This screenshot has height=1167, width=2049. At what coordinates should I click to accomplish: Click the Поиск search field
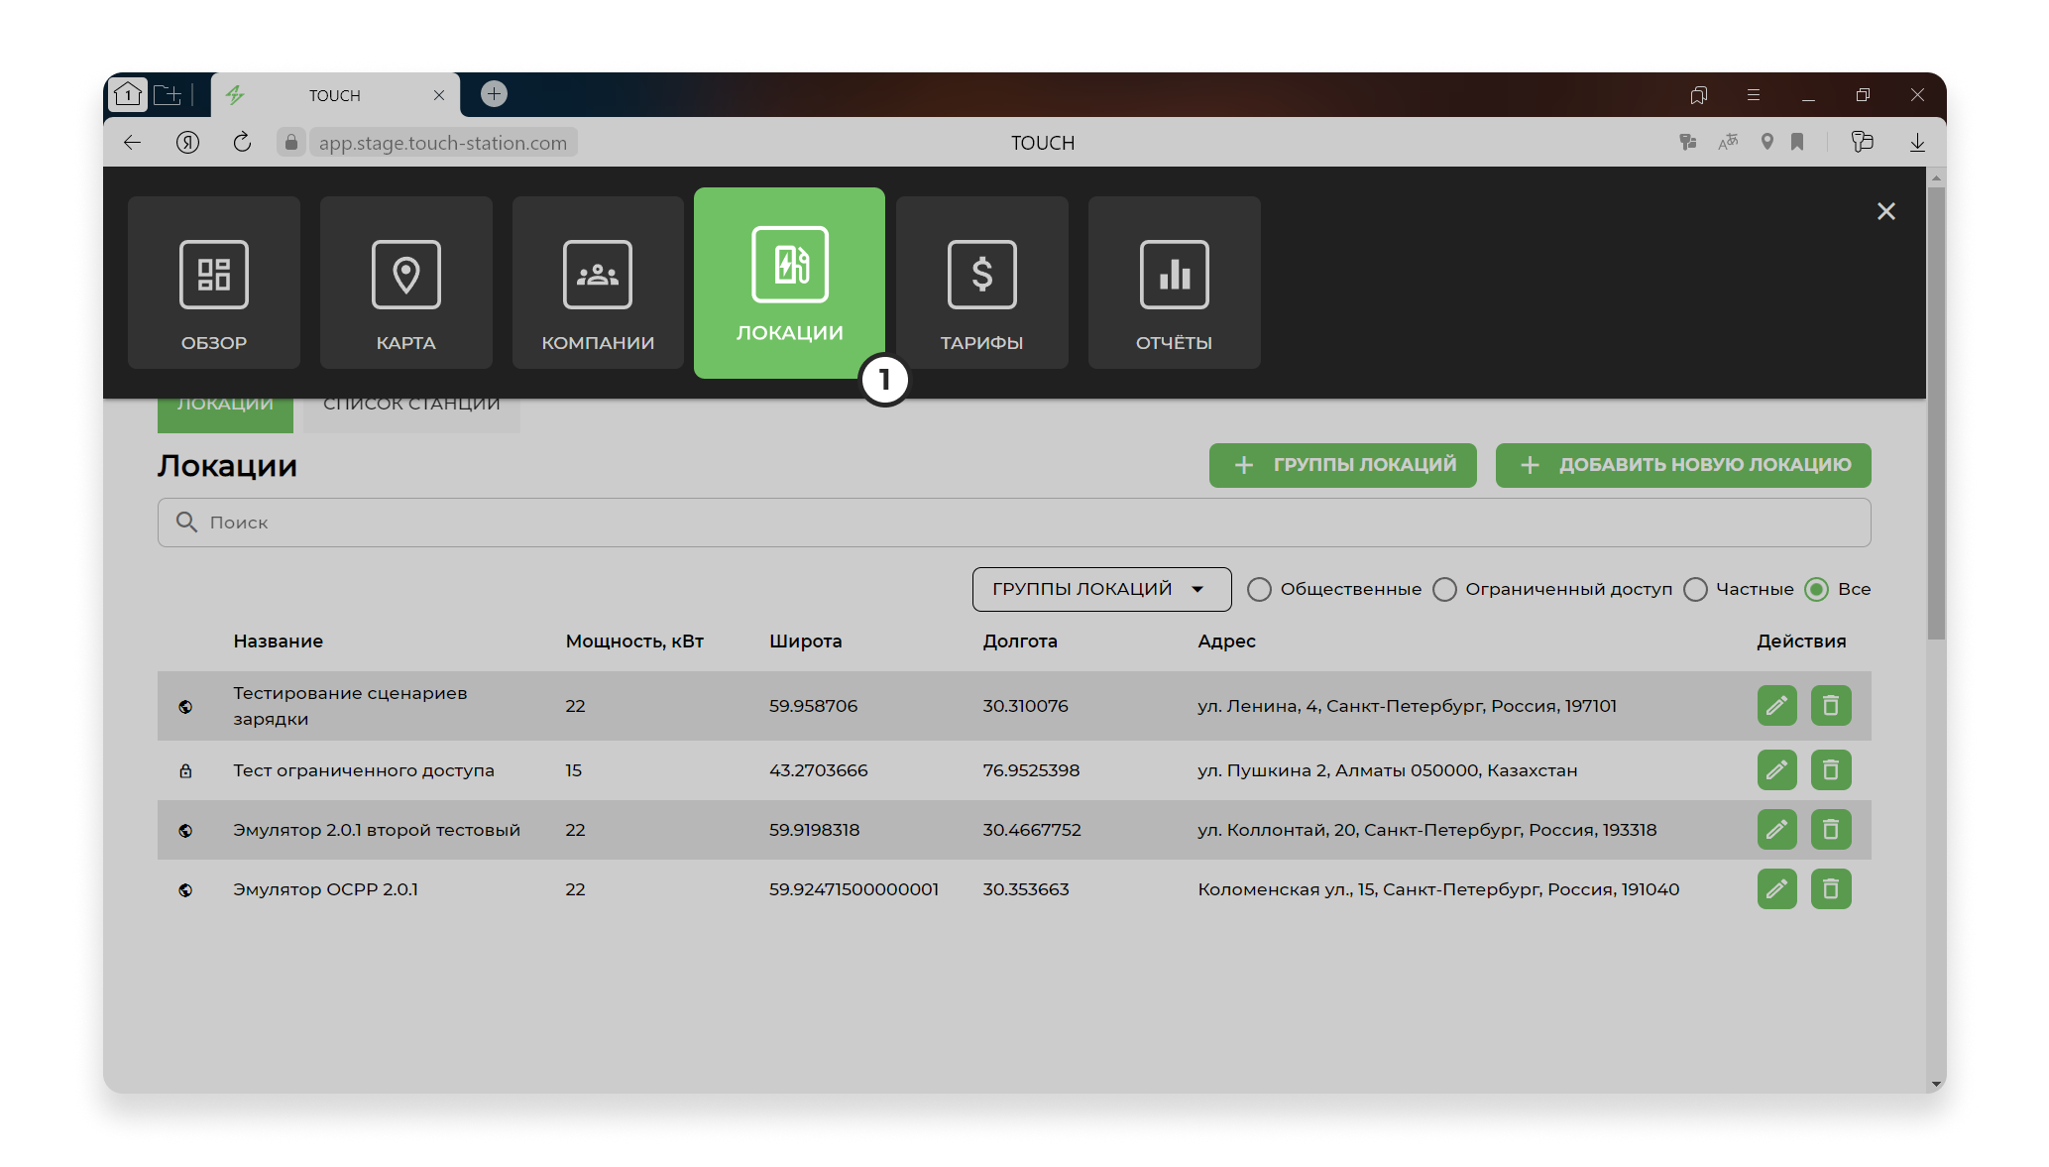point(1013,523)
